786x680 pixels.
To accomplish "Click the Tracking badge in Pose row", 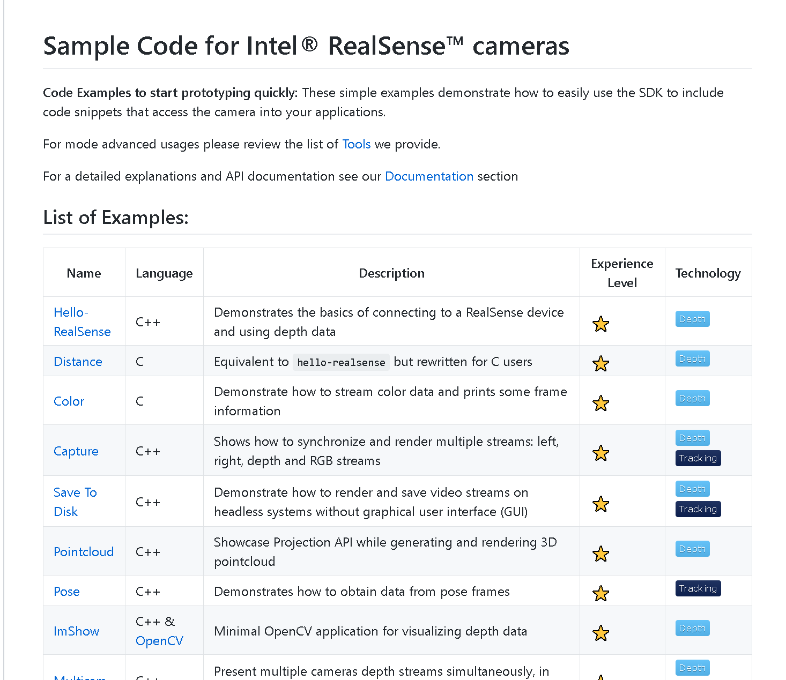I will pyautogui.click(x=698, y=588).
